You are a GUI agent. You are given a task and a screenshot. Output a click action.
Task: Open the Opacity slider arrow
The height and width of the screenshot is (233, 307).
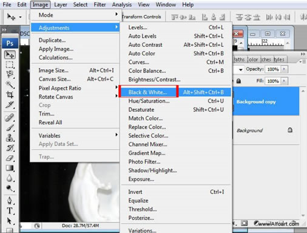284,69
